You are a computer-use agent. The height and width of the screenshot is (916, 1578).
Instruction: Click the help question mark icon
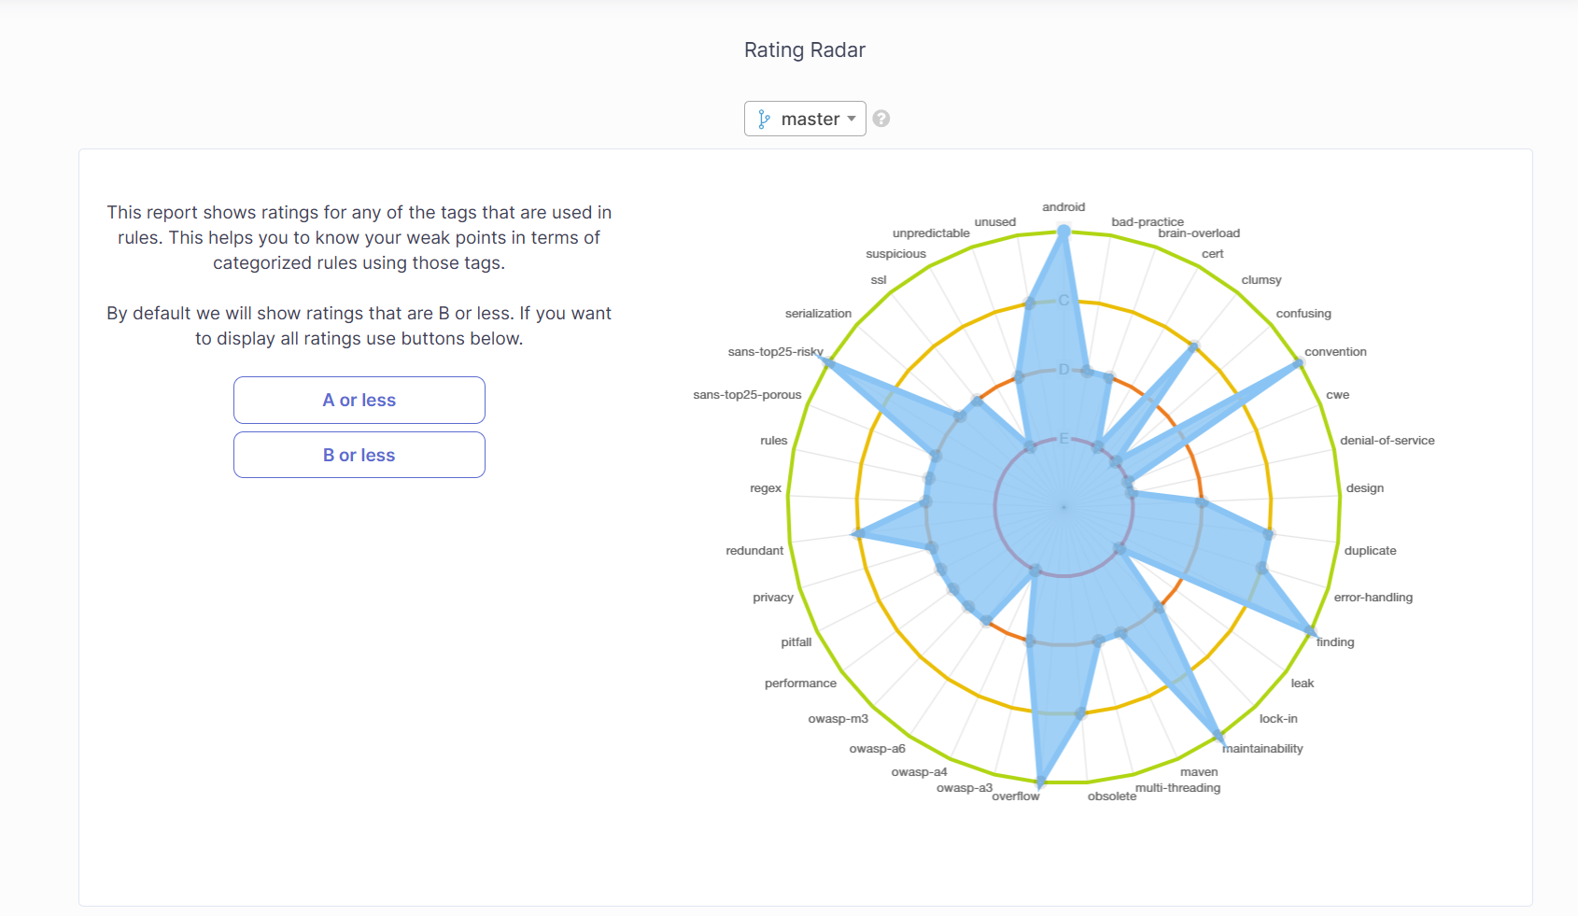881,119
